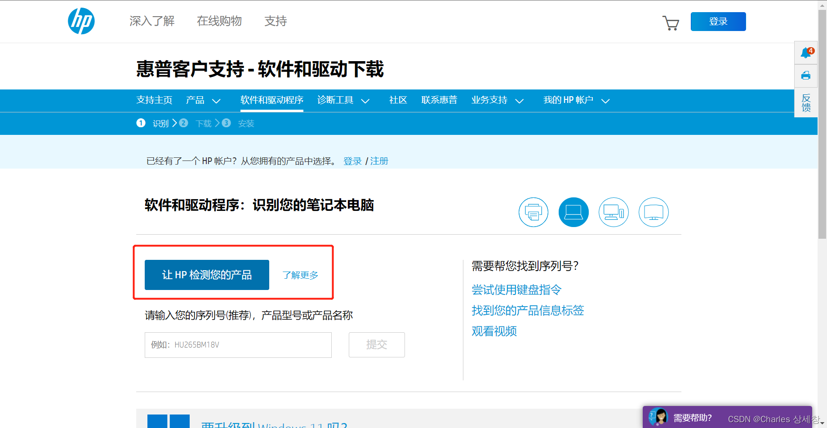
Task: Go to 支持主页
Action: click(154, 100)
